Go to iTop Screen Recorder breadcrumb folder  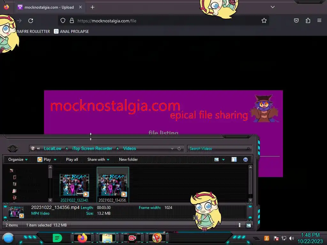tap(92, 149)
